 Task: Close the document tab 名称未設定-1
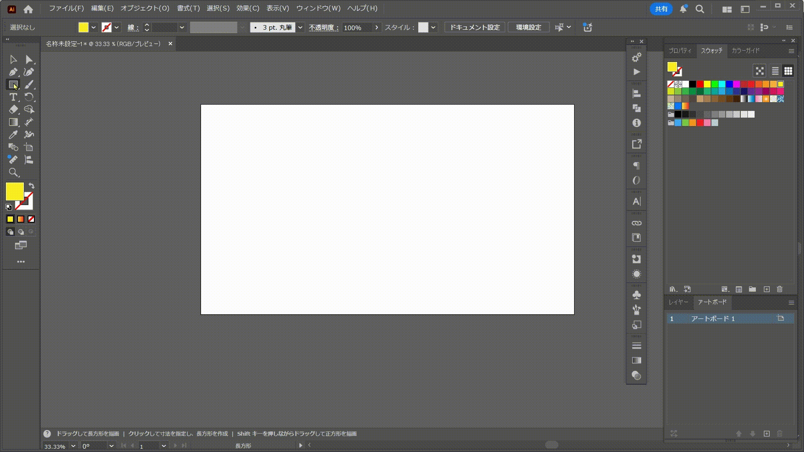tap(170, 44)
